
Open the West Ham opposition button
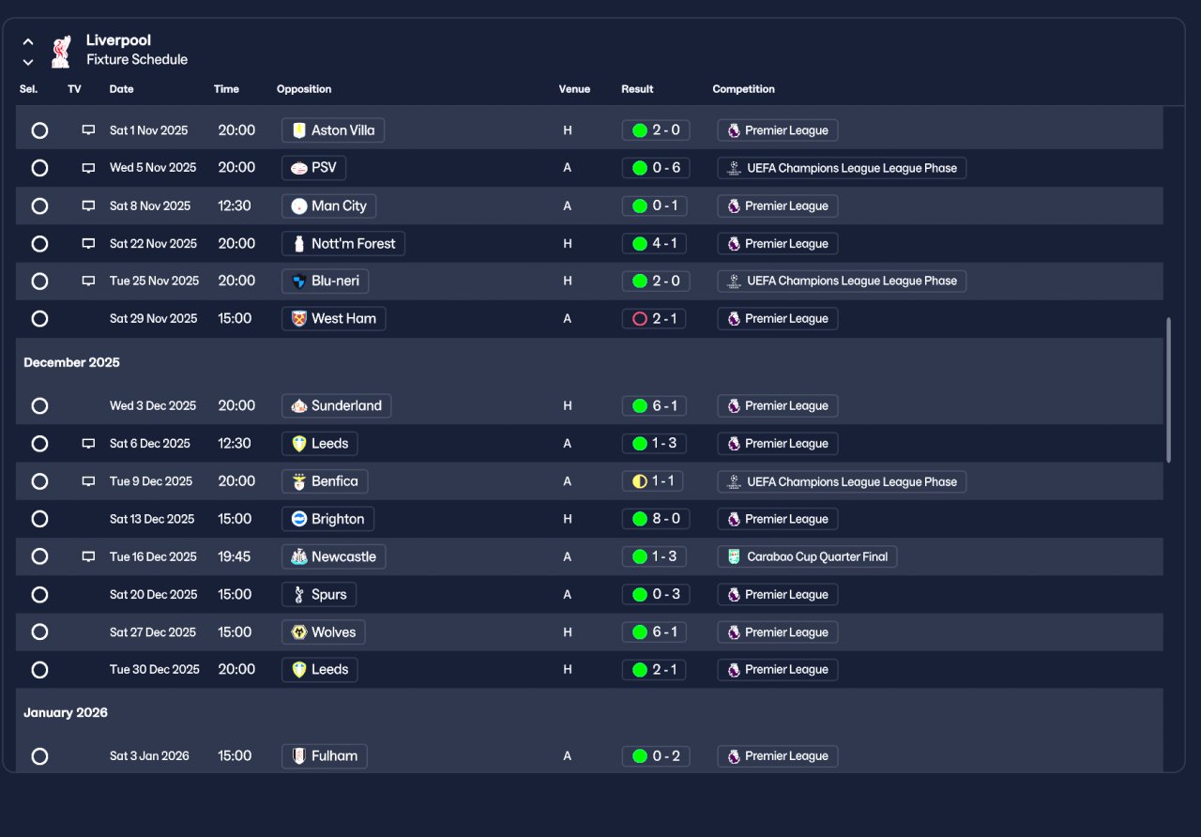(333, 319)
